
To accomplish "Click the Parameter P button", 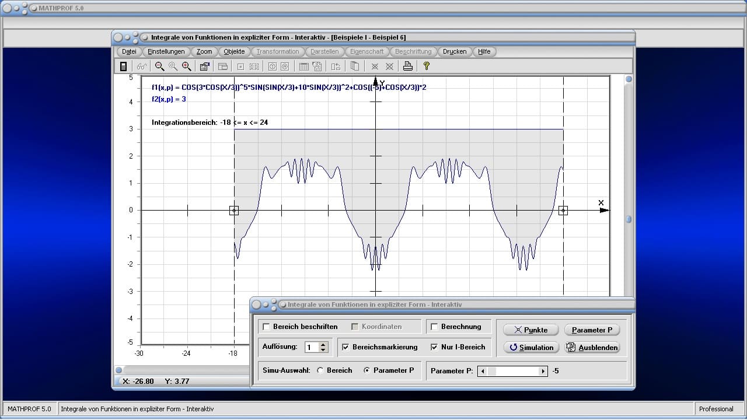I will pyautogui.click(x=592, y=330).
